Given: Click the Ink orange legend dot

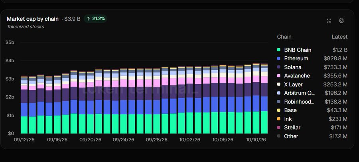Looking at the screenshot, I should tap(279, 119).
